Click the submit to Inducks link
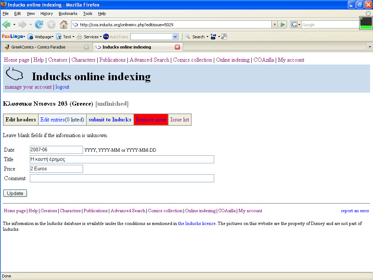This screenshot has width=373, height=280. (110, 120)
